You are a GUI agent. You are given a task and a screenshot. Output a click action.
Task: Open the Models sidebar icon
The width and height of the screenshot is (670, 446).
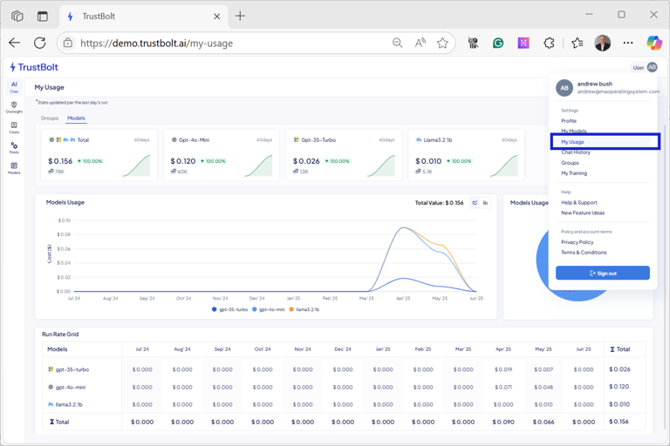(x=14, y=168)
